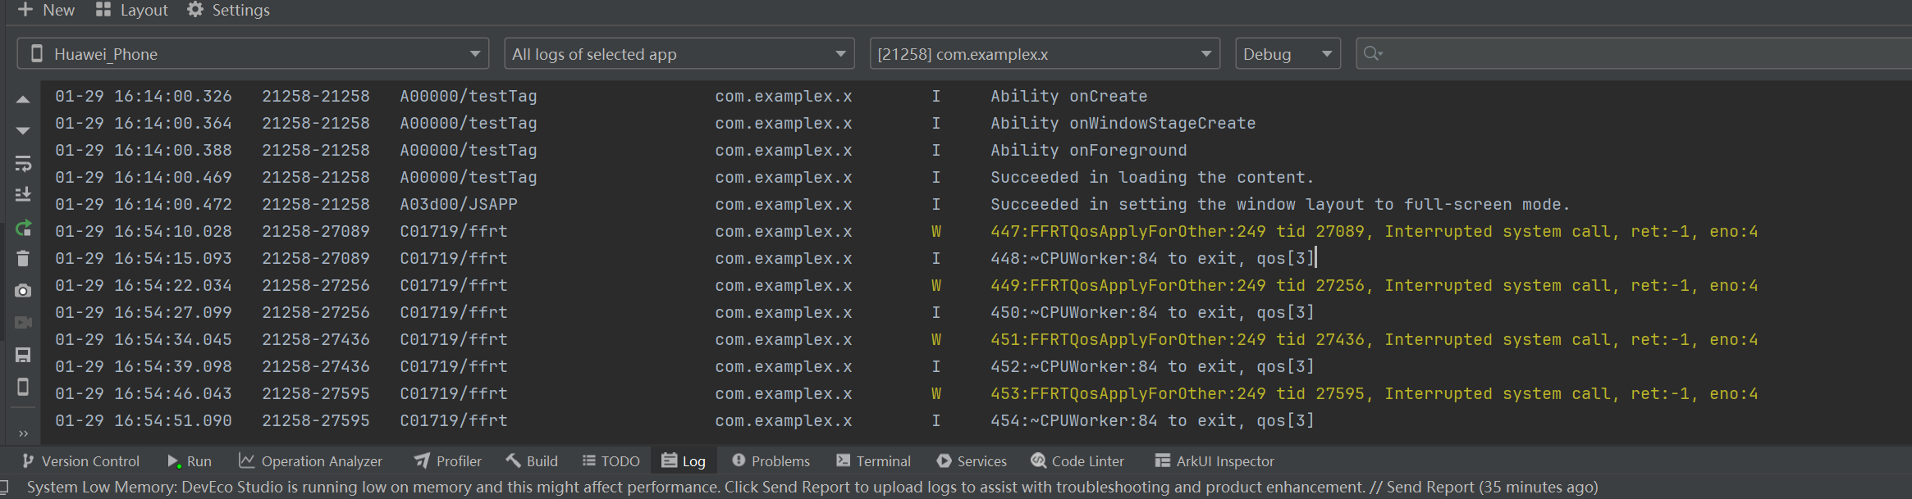Click the System Low Memory status message
The height and width of the screenshot is (499, 1912).
pyautogui.click(x=812, y=487)
